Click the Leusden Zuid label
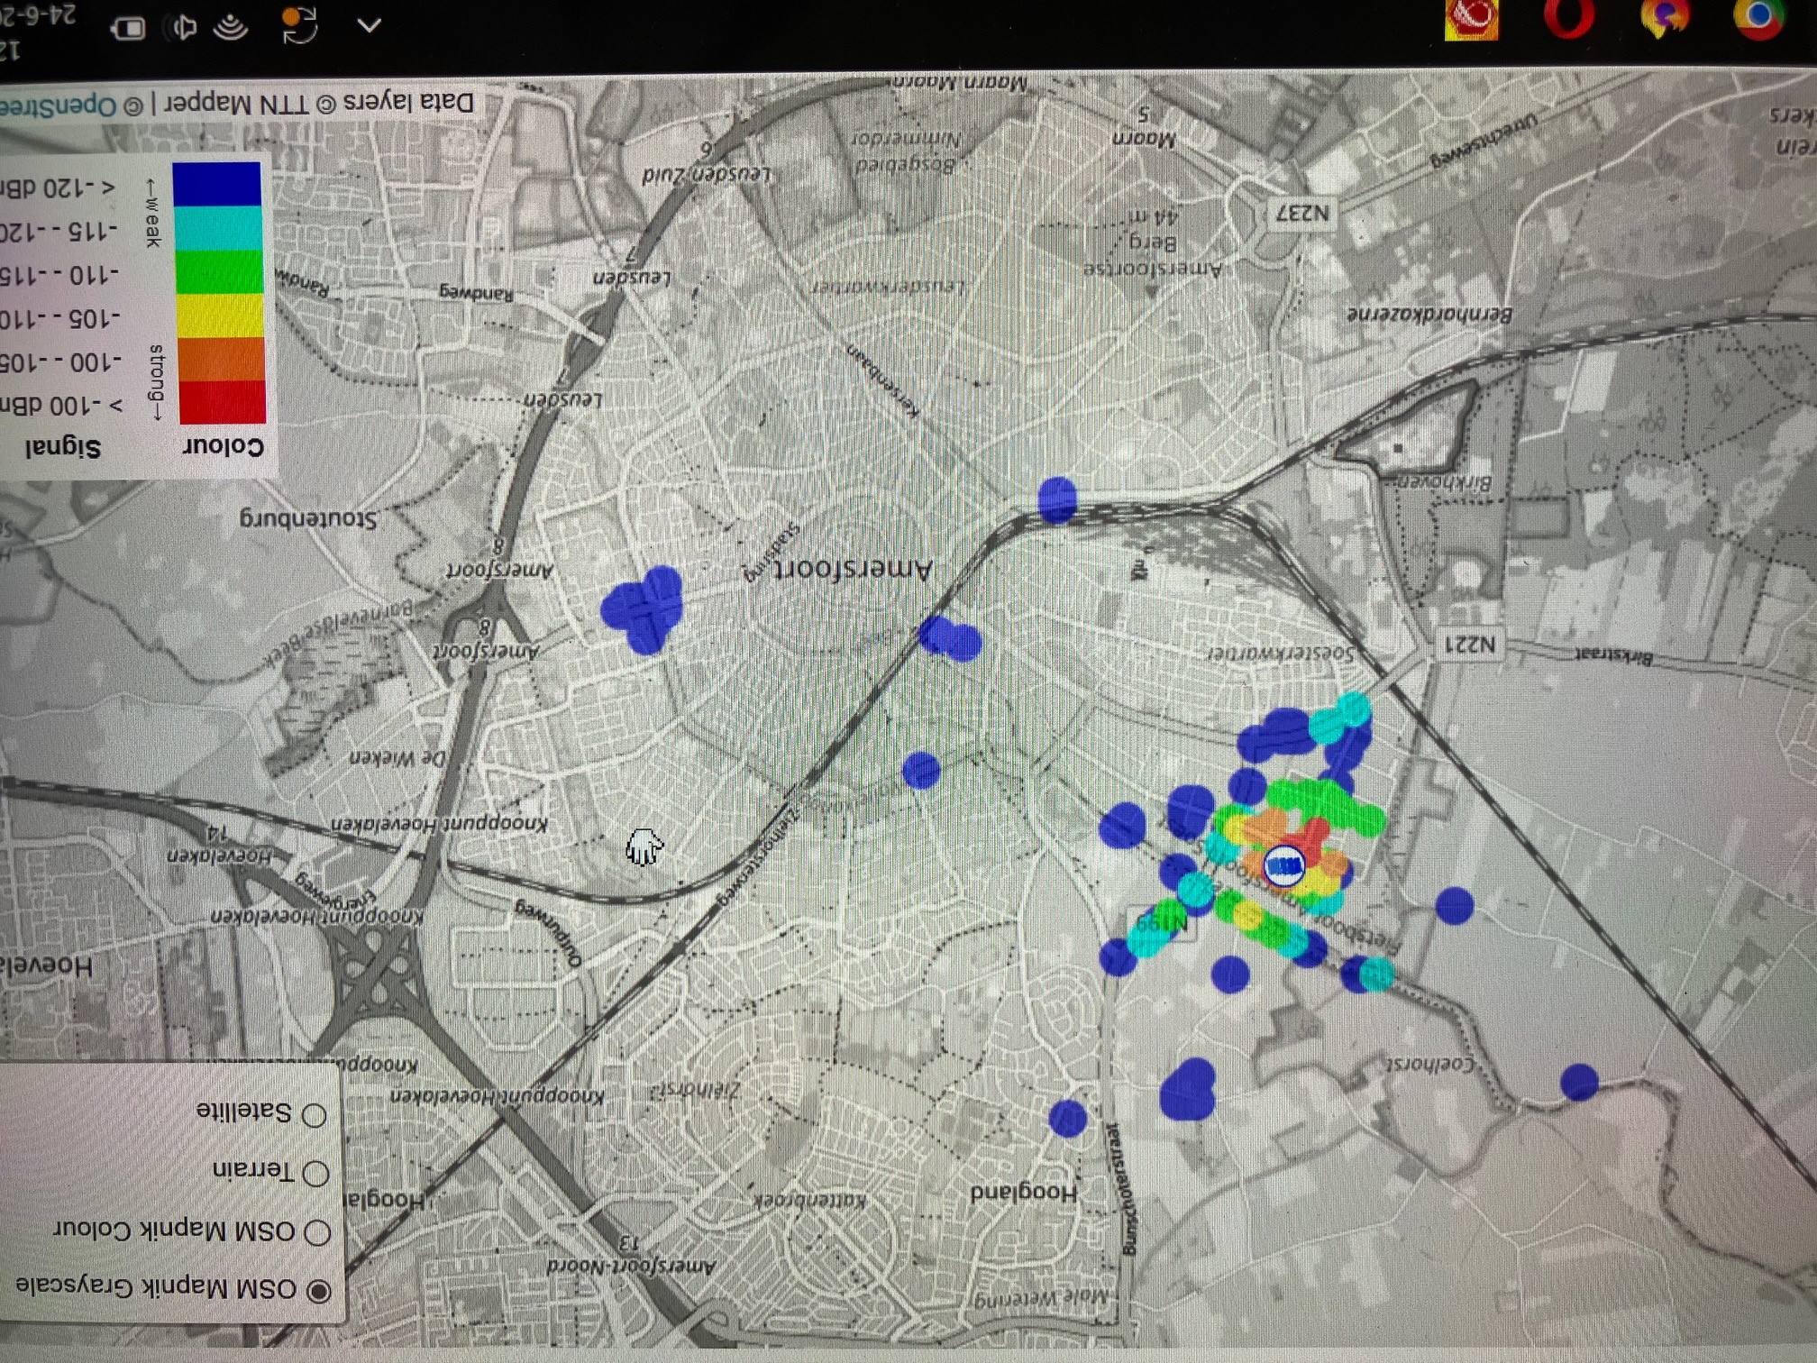This screenshot has height=1363, width=1817. 707,174
